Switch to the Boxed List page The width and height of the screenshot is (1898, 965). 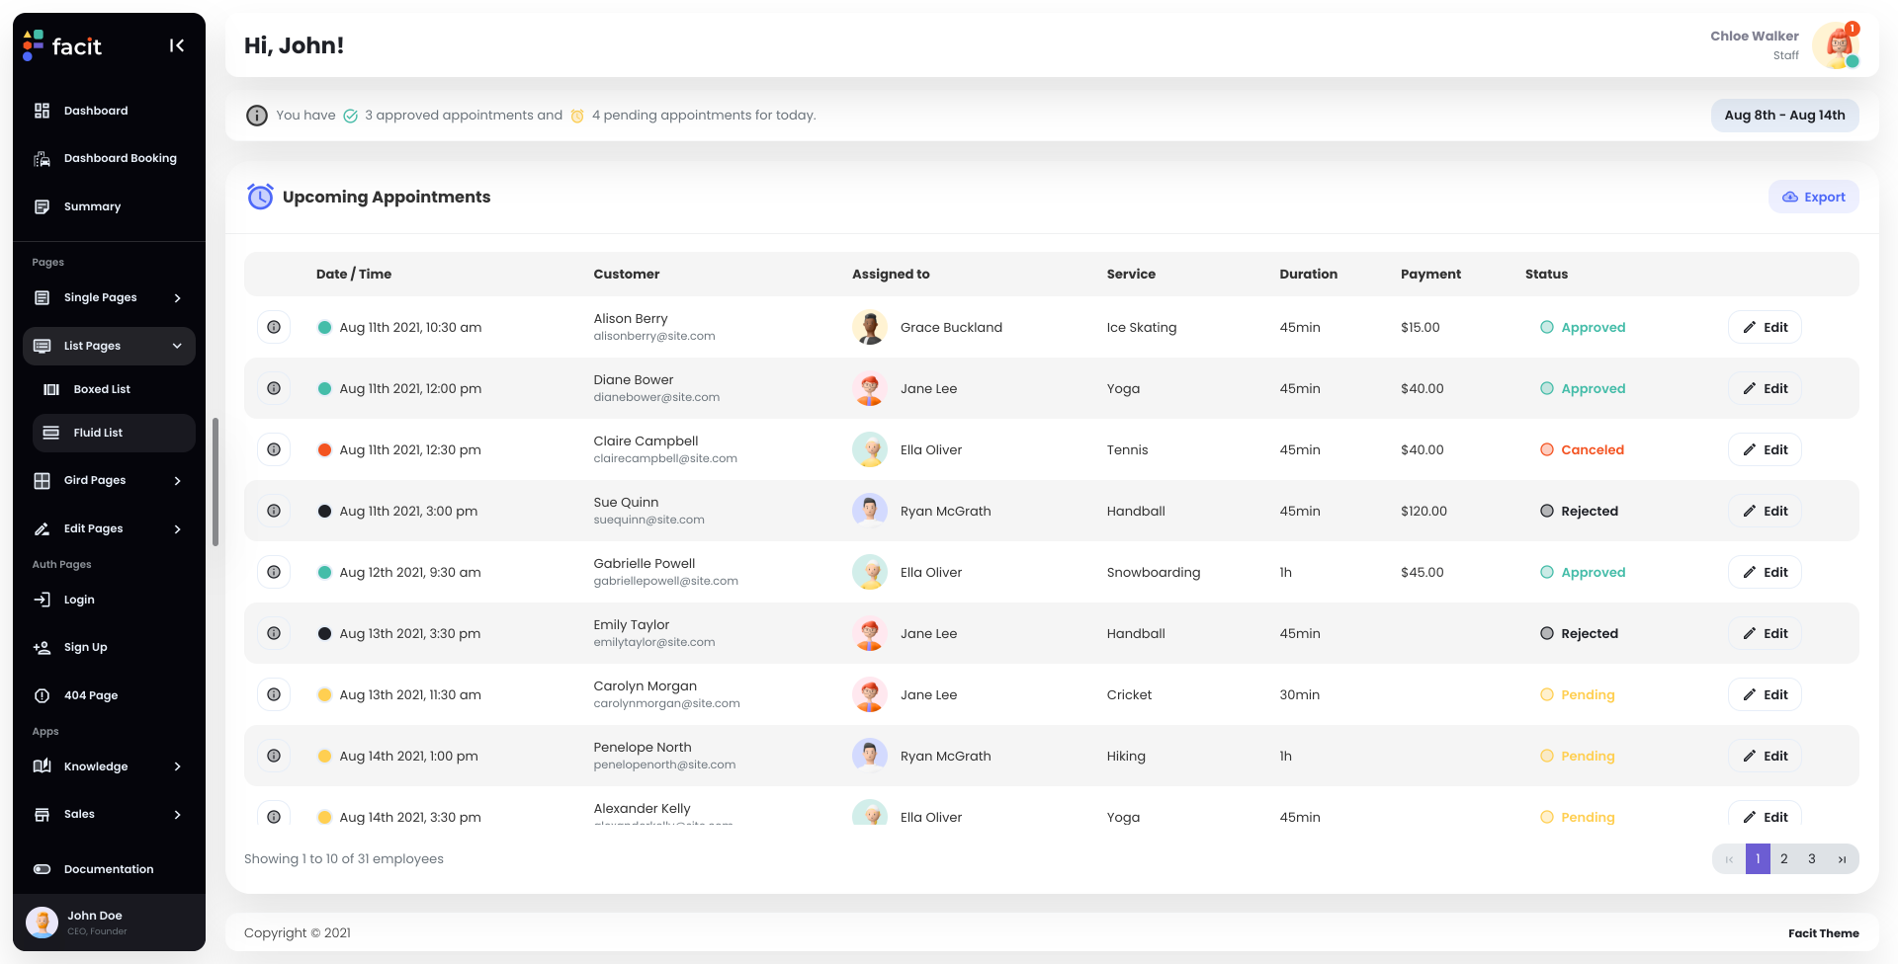[x=103, y=389]
